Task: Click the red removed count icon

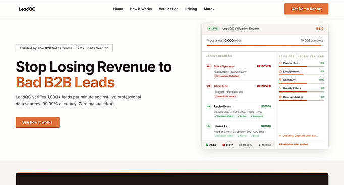Action: tap(224, 145)
